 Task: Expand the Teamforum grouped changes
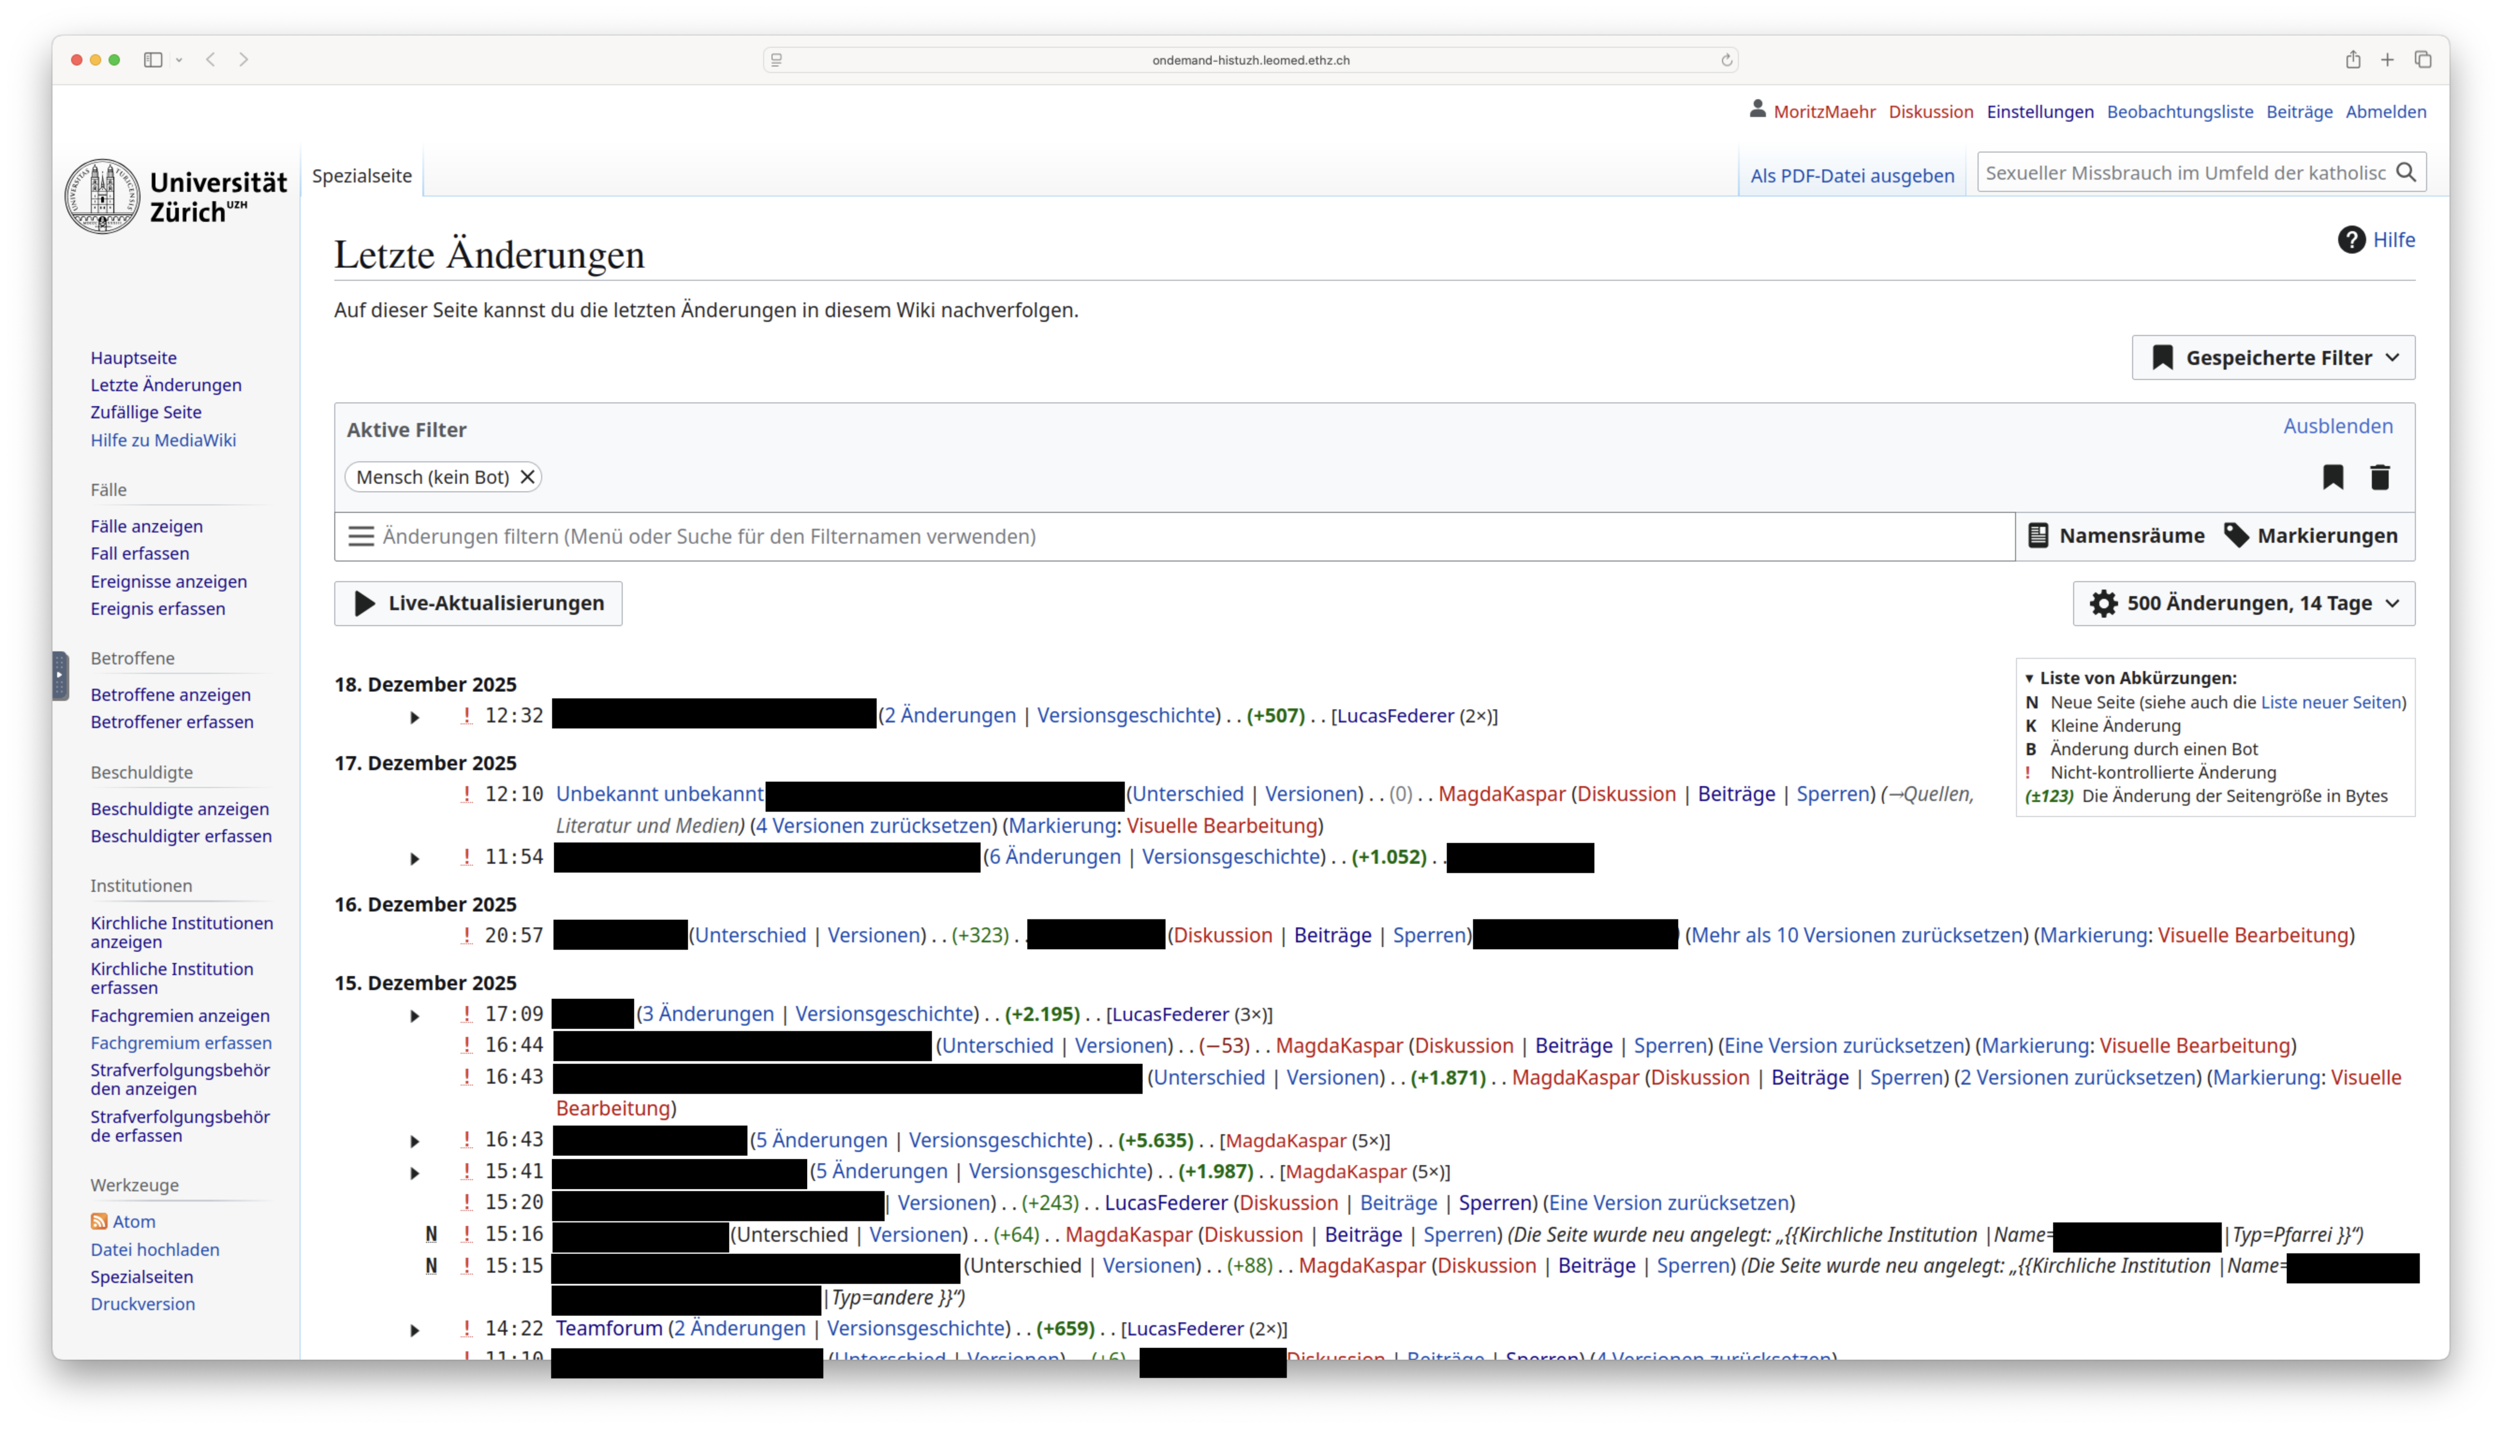point(415,1330)
